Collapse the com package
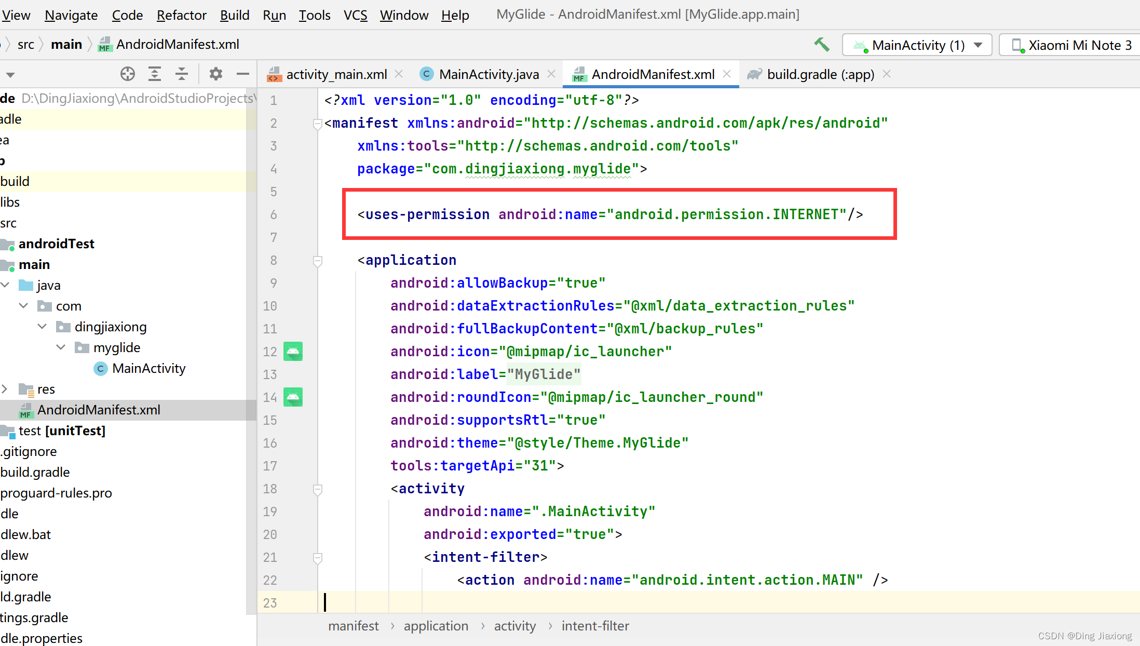Image resolution: width=1140 pixels, height=646 pixels. 24,306
